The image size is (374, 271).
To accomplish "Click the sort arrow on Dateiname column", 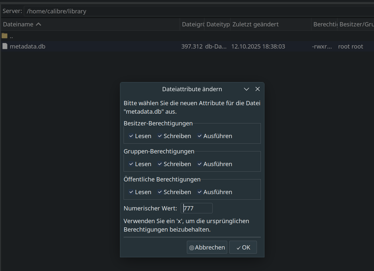I will click(38, 24).
